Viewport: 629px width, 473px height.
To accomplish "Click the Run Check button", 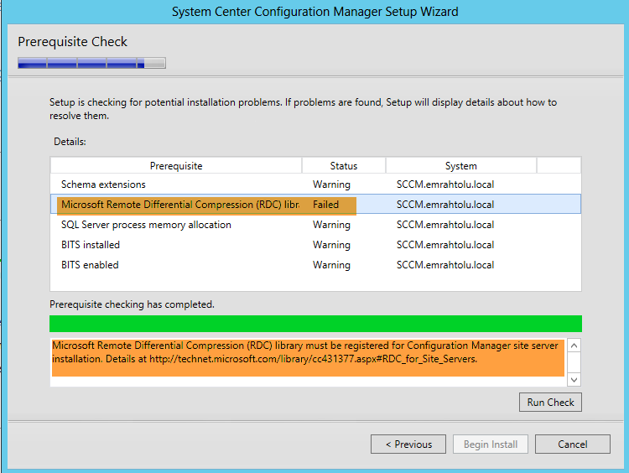I will [550, 402].
